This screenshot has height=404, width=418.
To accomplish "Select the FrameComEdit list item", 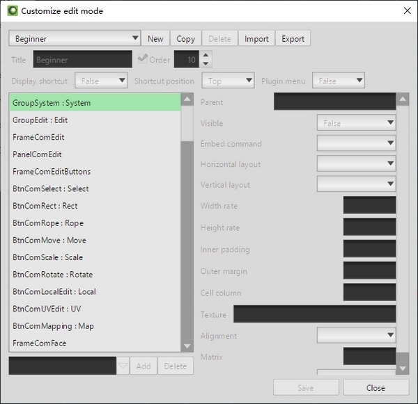I will coord(95,137).
